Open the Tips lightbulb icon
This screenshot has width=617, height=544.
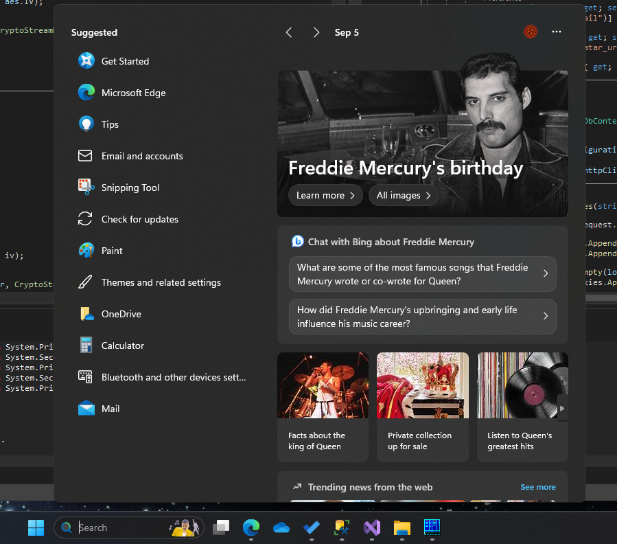86,124
